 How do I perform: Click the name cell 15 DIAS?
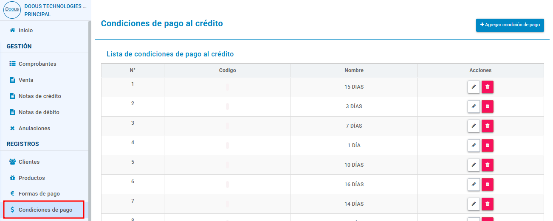(354, 87)
